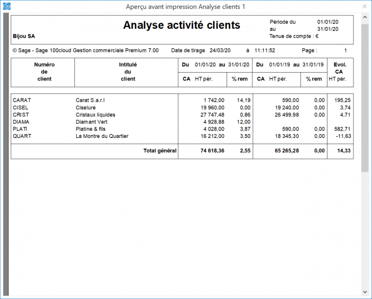Click the total 74 618,36
Image resolution: width=372 pixels, height=299 pixels.
(212, 151)
